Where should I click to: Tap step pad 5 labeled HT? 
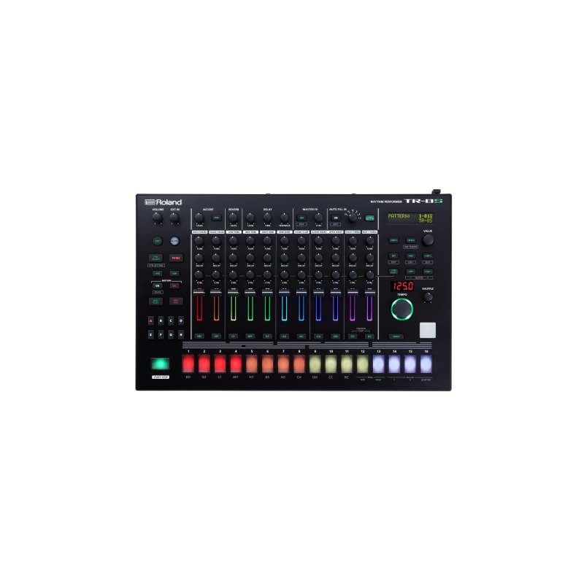click(x=252, y=364)
